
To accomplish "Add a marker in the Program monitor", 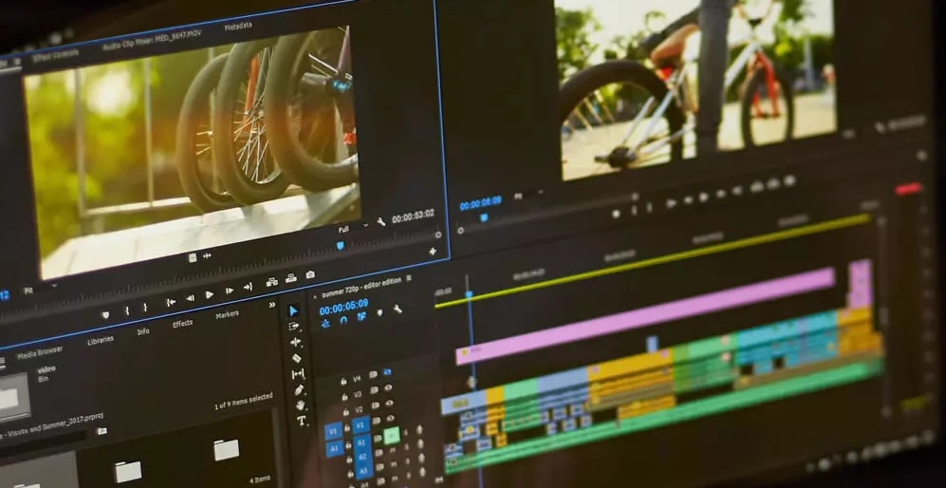I will tap(616, 214).
